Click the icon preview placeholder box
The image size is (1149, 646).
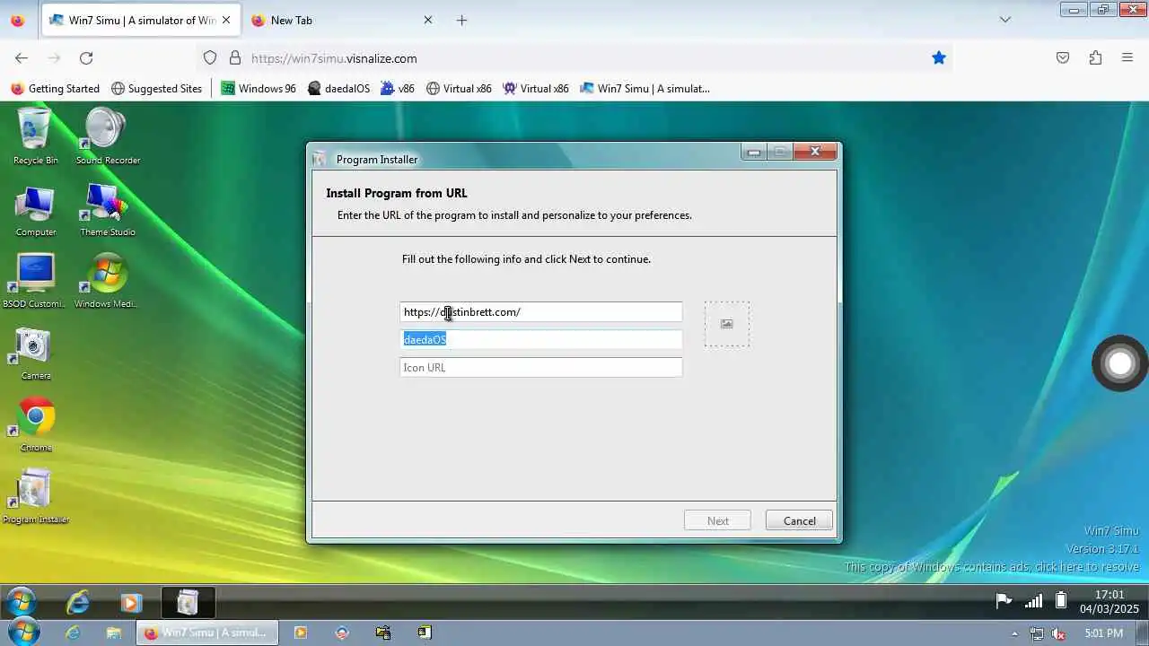point(726,324)
